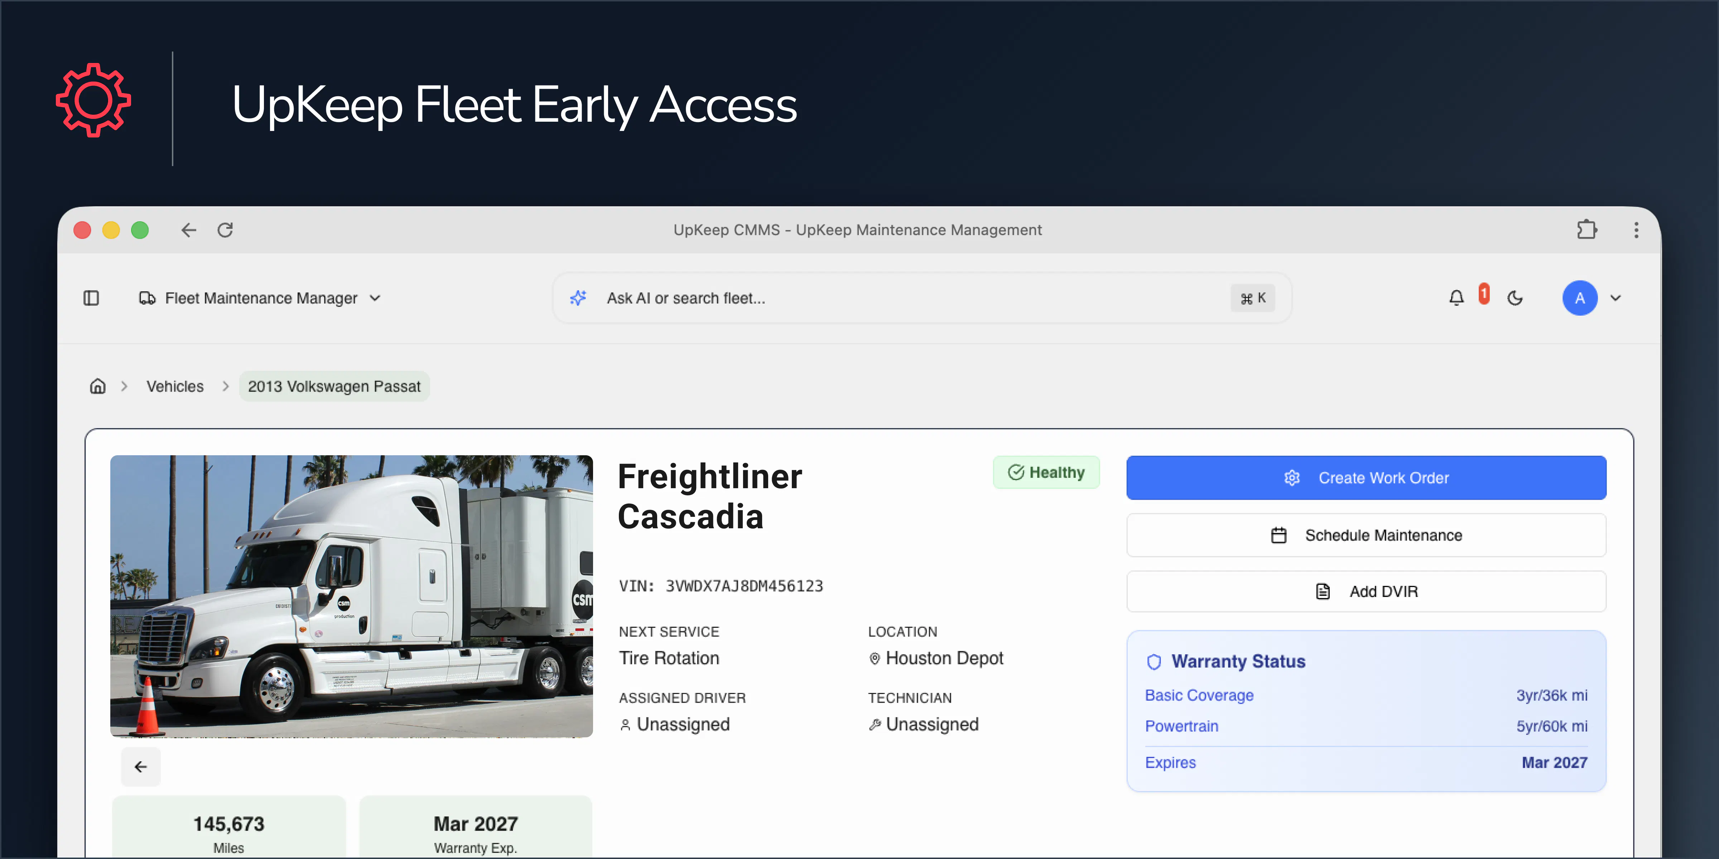Open user account menu chevron

[1616, 298]
